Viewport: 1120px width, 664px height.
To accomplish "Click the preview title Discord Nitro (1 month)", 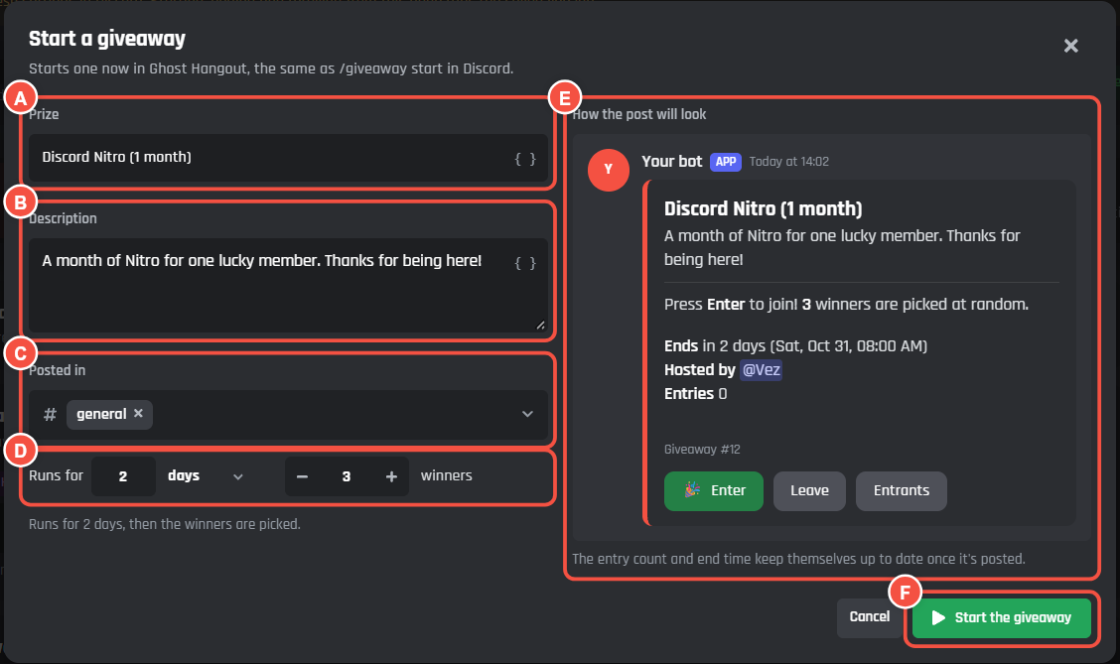I will (x=763, y=208).
